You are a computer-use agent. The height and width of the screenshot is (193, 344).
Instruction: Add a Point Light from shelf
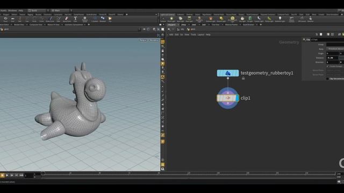(171, 19)
